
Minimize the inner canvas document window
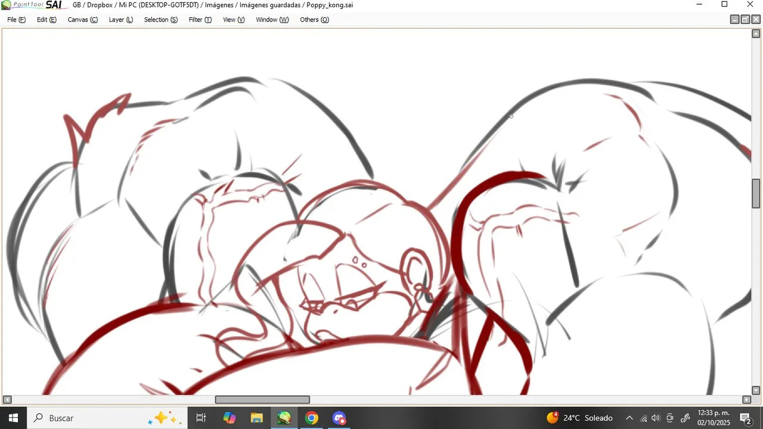[734, 20]
